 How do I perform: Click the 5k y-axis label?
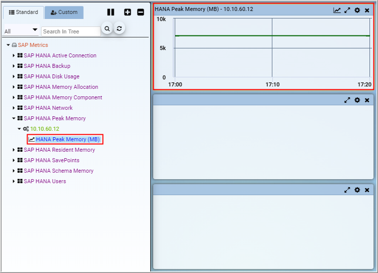[163, 48]
